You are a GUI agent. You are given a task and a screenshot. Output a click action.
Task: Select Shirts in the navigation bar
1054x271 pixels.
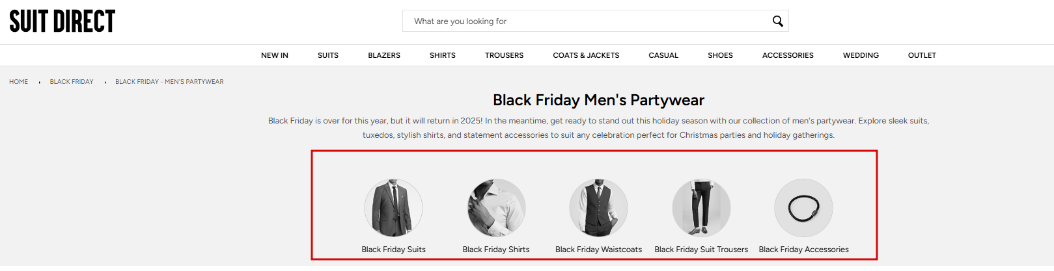pos(443,55)
